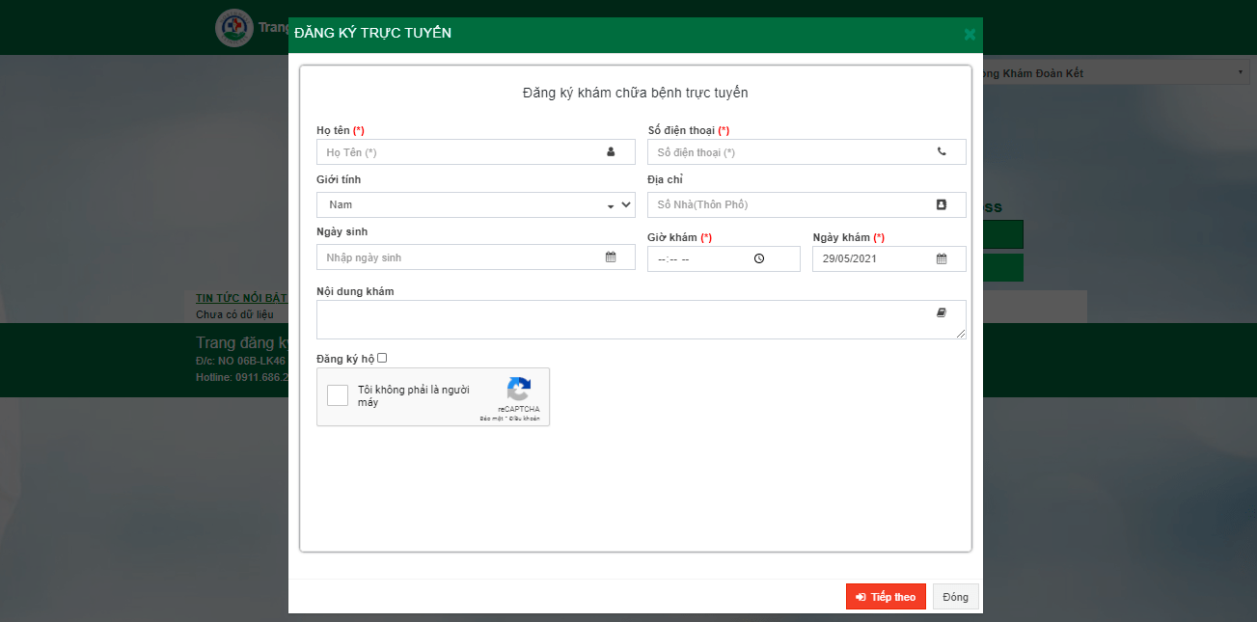Click the address book icon in Địa chỉ field

point(942,204)
